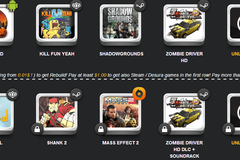Click the KILL FUN YEAH title text
The image size is (240, 160).
tap(57, 54)
